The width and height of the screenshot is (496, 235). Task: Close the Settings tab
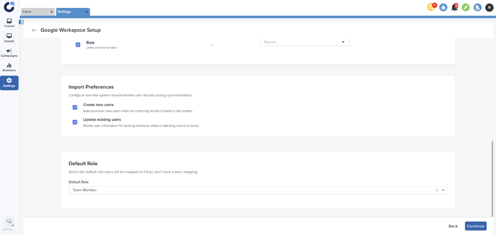pyautogui.click(x=87, y=12)
